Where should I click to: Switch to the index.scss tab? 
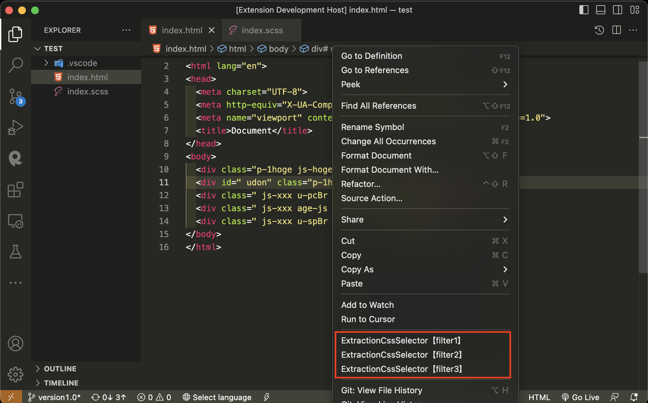click(x=262, y=30)
